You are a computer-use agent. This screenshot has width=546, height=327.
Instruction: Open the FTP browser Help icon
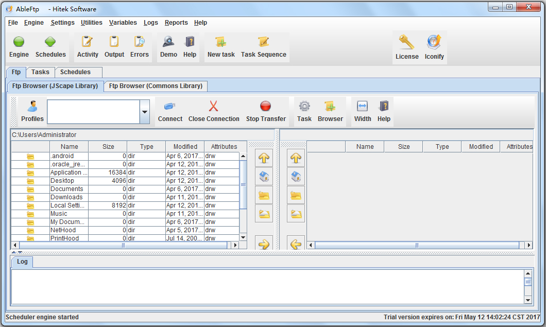pos(384,106)
